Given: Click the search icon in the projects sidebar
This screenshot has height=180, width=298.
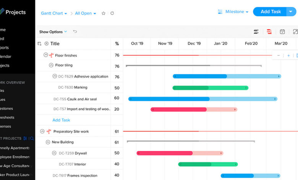Looking at the screenshot, I should pyautogui.click(x=32, y=138).
